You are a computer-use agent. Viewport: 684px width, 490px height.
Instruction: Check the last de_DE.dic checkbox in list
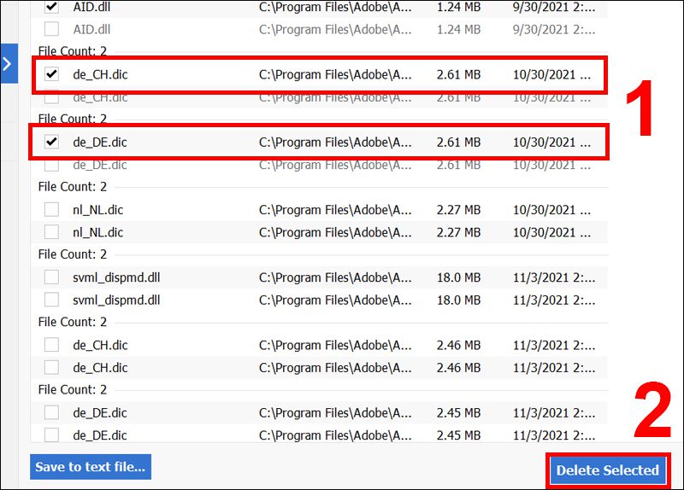(52, 435)
